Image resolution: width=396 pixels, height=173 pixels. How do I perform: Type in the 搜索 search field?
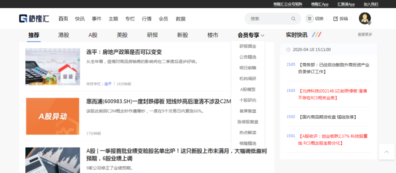tap(273, 18)
